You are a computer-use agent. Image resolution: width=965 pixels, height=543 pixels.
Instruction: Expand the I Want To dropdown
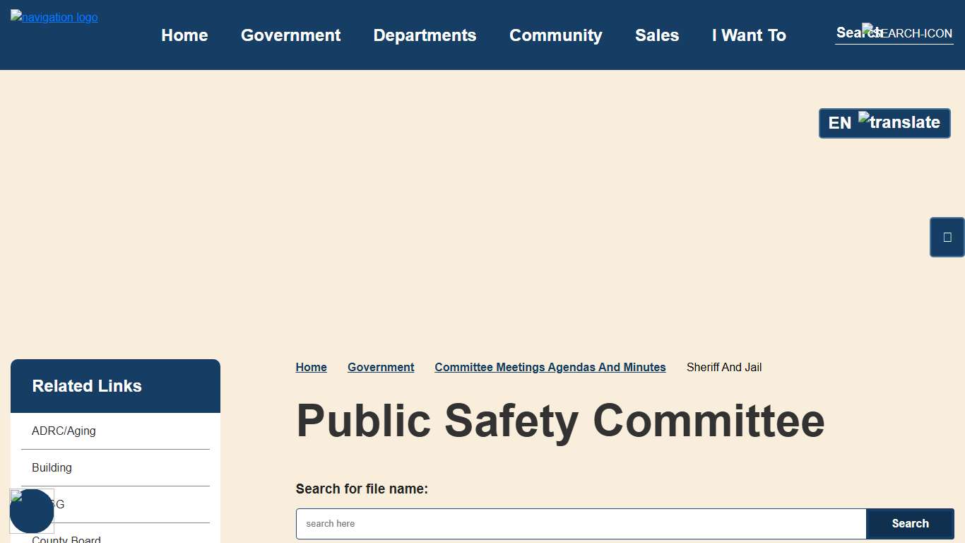pyautogui.click(x=749, y=35)
